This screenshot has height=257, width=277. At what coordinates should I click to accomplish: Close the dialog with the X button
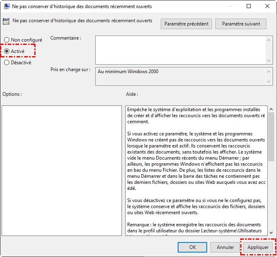(x=267, y=6)
